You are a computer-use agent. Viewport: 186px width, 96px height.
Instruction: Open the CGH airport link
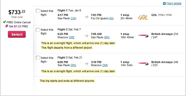[73, 18]
